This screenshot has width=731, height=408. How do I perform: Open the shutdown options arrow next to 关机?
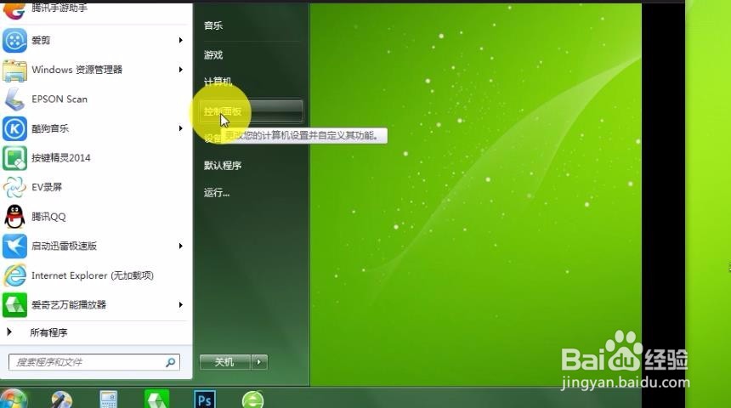click(x=259, y=362)
